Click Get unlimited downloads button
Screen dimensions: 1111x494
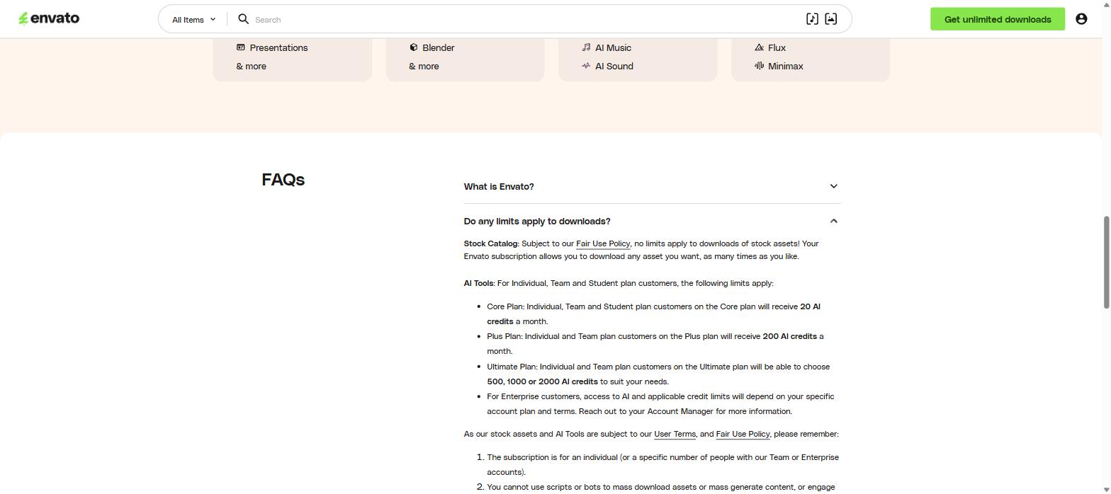click(998, 19)
